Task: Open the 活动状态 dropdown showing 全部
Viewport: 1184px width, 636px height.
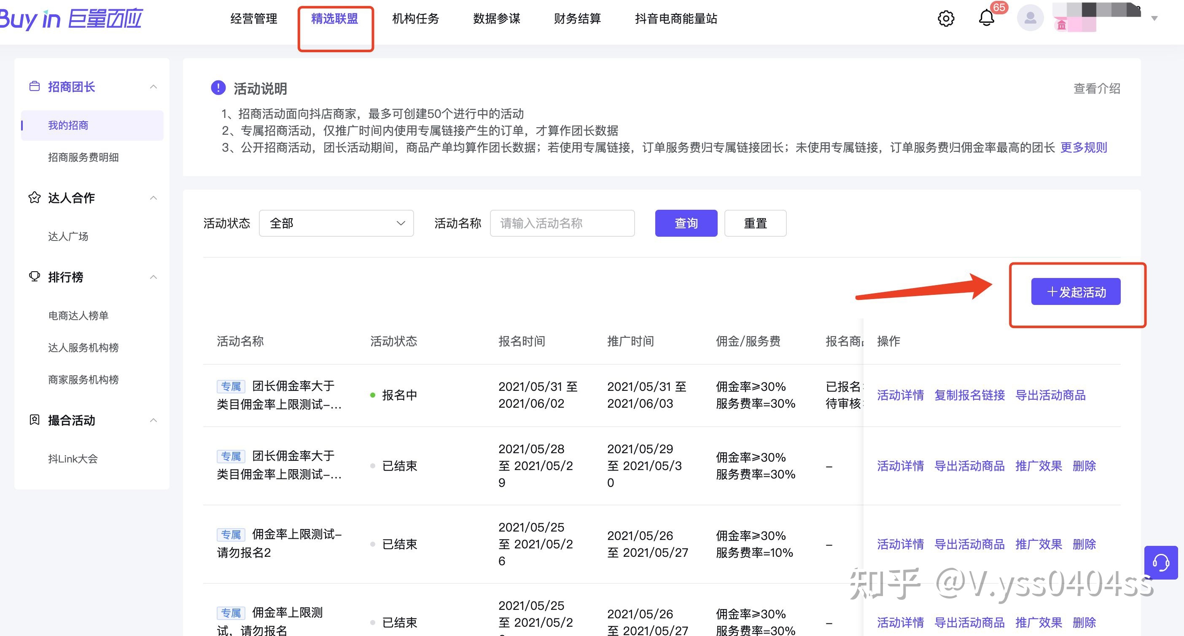Action: coord(336,223)
